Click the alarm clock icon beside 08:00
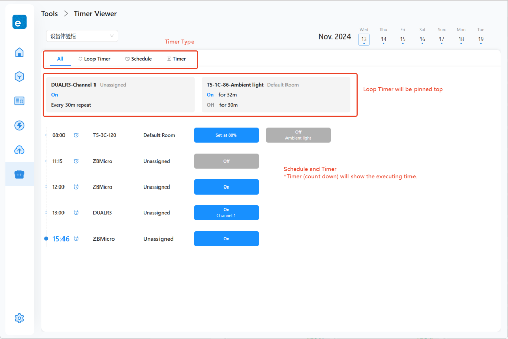The image size is (508, 339). (x=76, y=135)
